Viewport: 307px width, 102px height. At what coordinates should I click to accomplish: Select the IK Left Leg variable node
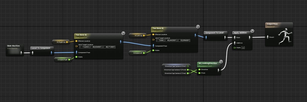coord(138,36)
